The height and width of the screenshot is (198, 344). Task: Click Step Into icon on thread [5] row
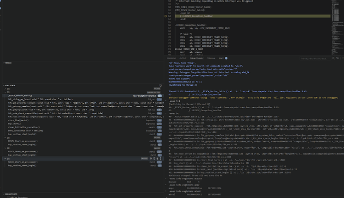coord(157,159)
